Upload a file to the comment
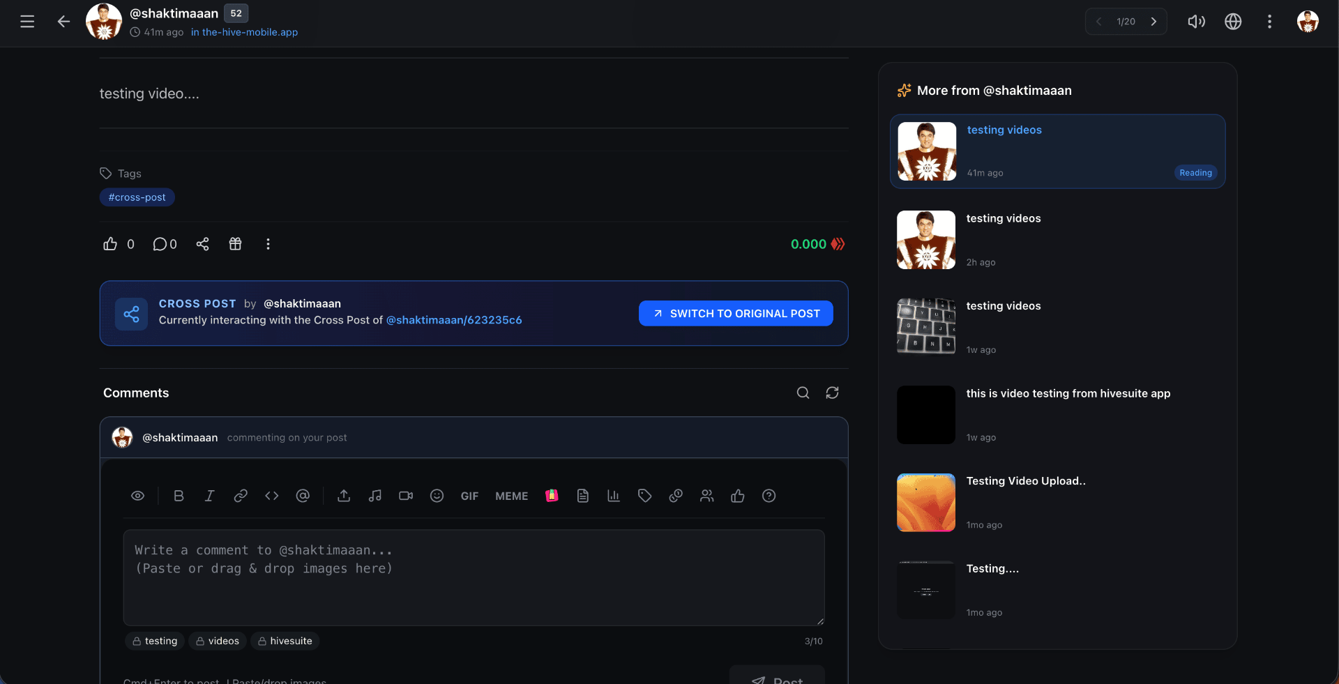The image size is (1339, 684). pos(344,496)
